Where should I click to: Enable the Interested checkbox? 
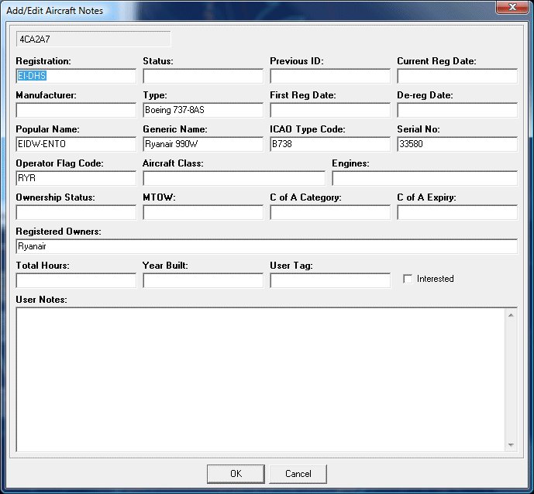click(x=408, y=279)
